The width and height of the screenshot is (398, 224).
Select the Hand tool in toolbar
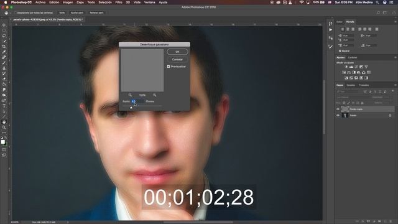click(4, 122)
